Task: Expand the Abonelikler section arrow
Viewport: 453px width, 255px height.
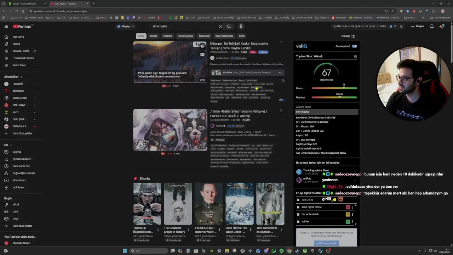Action: click(21, 77)
